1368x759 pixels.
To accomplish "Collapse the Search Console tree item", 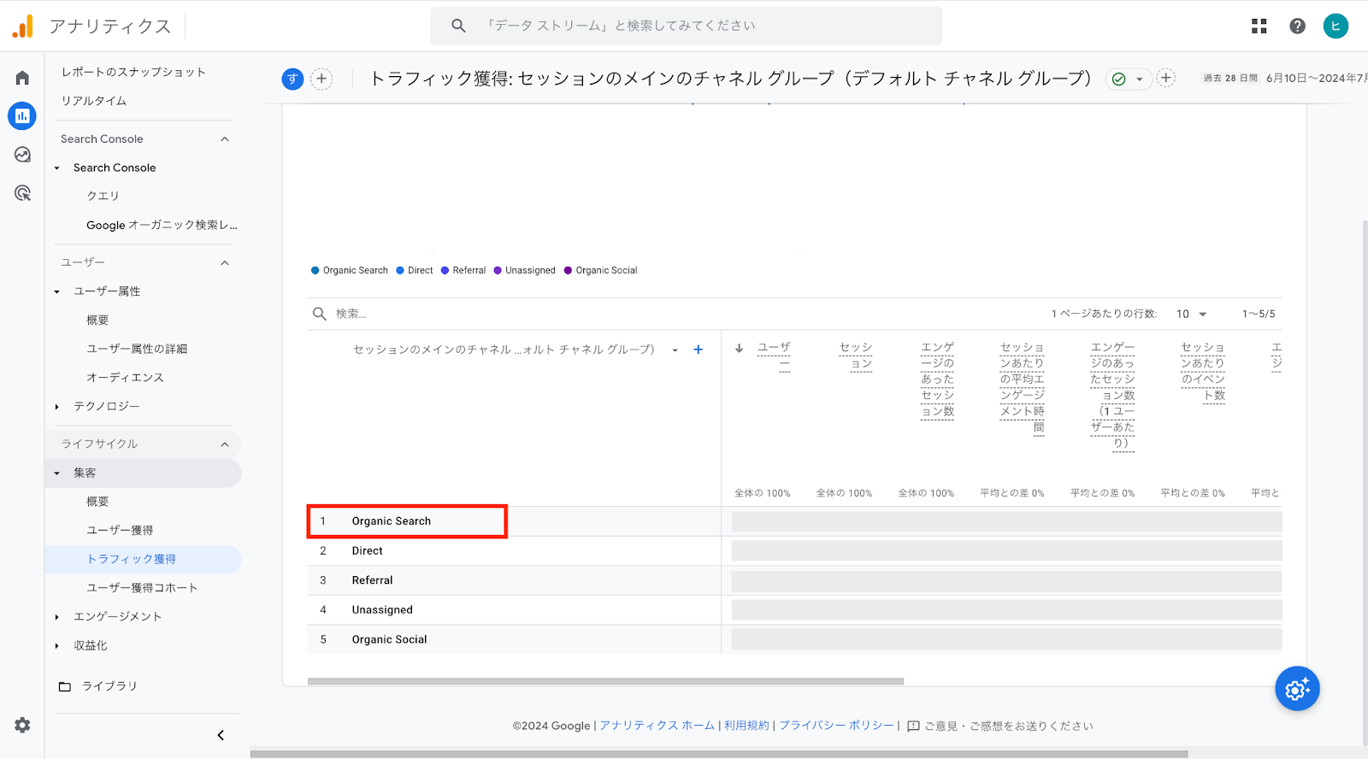I will click(57, 168).
